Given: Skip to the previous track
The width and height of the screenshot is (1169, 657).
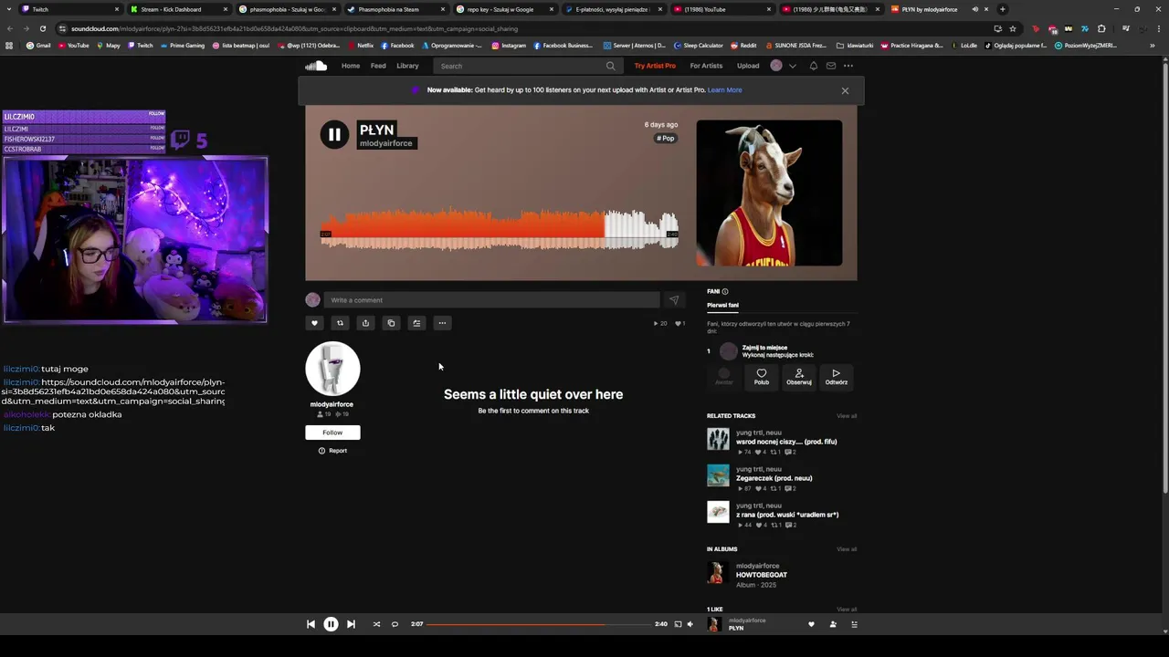Looking at the screenshot, I should click(311, 624).
